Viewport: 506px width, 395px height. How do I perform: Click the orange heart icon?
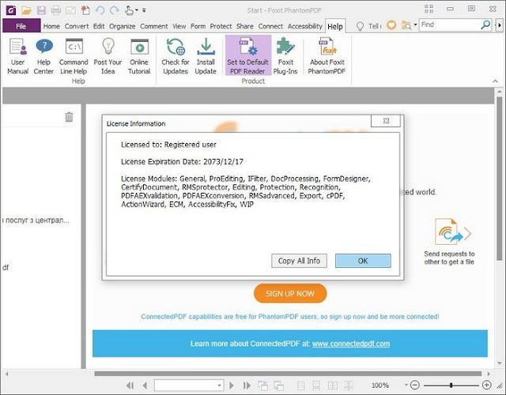tap(391, 25)
